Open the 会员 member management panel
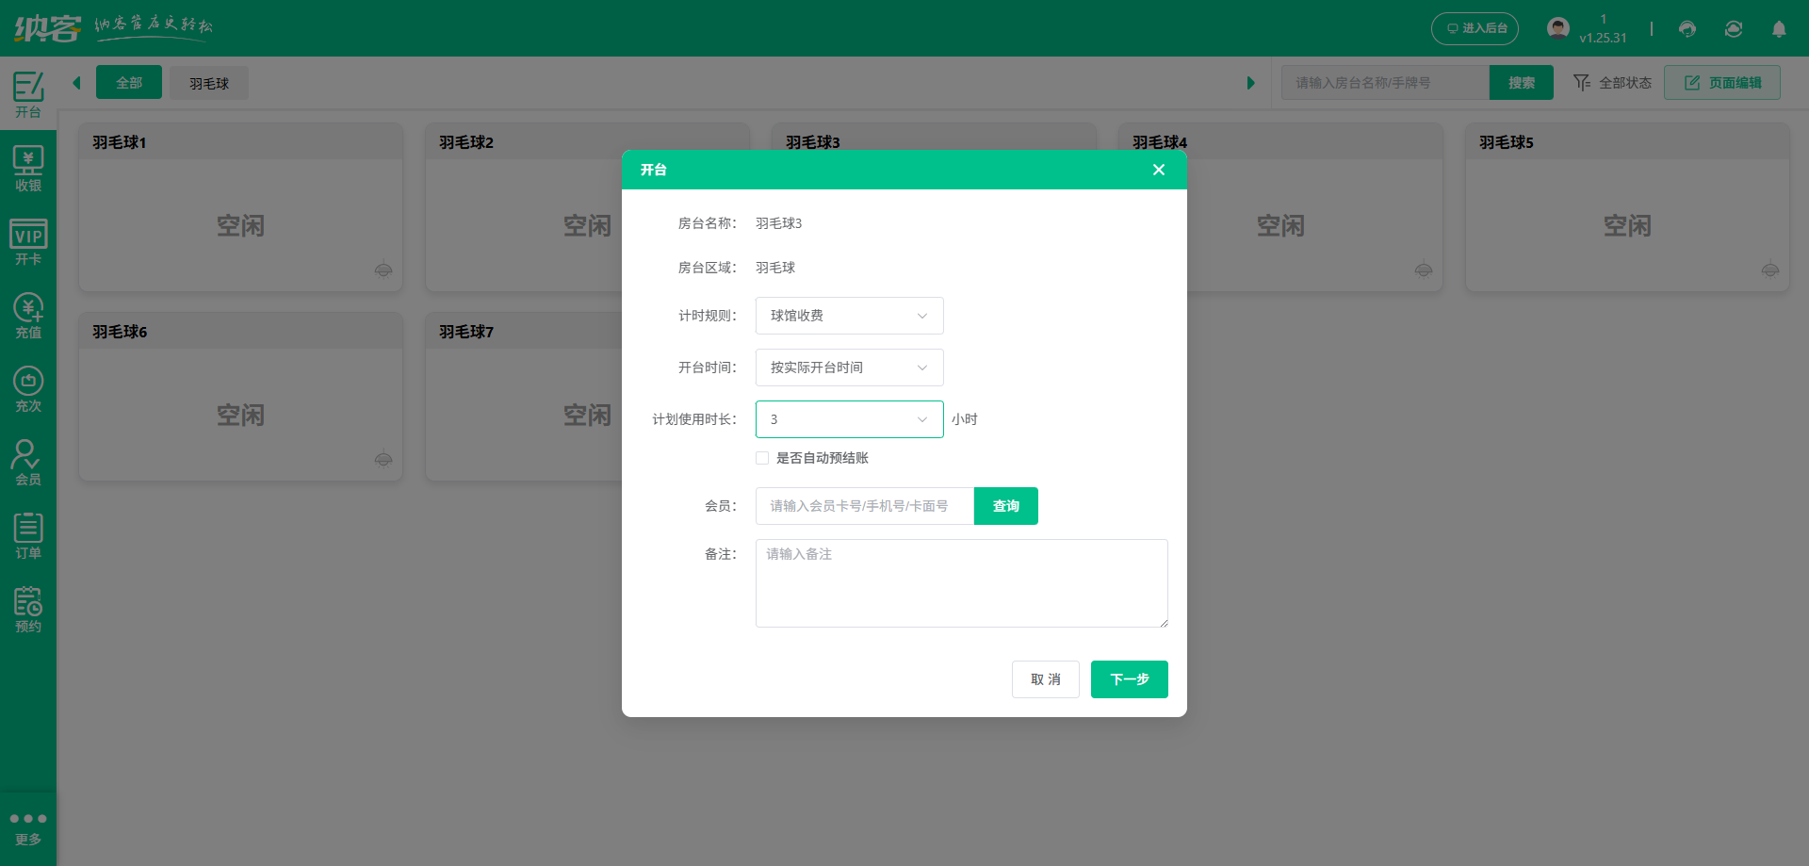 (x=28, y=462)
